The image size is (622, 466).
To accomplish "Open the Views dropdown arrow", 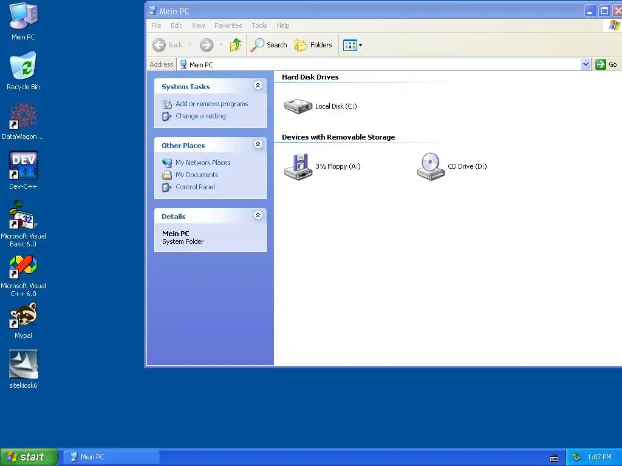I will 360,45.
